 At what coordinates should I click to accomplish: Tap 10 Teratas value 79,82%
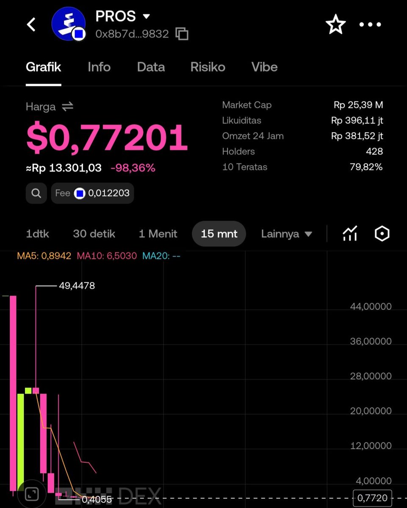pos(366,167)
